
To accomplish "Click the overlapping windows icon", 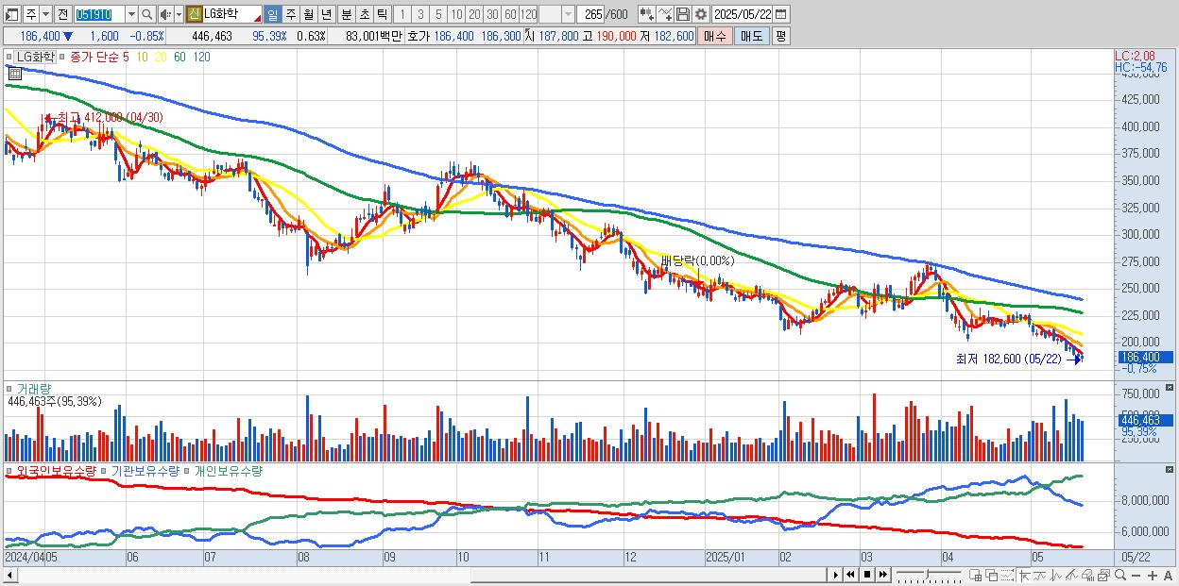I will point(992,576).
